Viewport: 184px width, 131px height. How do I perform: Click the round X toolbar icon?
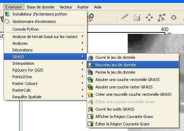pyautogui.click(x=174, y=18)
